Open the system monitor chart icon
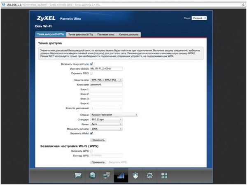The image size is (247, 185). (78, 175)
